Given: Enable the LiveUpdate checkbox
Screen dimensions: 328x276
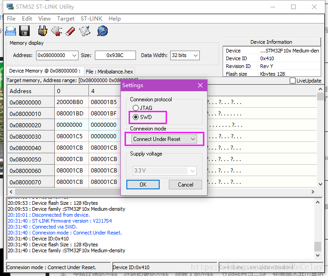Looking at the screenshot, I should coord(293,81).
